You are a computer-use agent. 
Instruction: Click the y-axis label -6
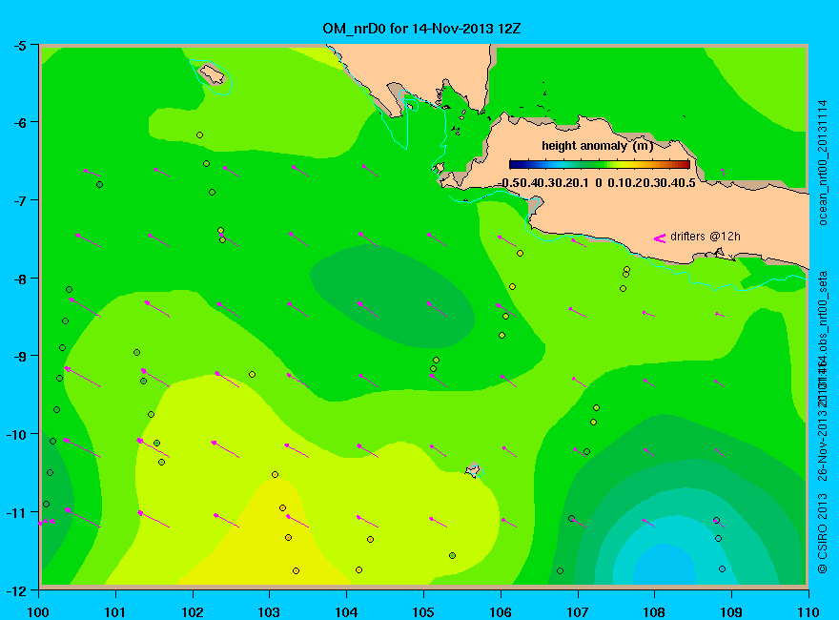tap(19, 123)
